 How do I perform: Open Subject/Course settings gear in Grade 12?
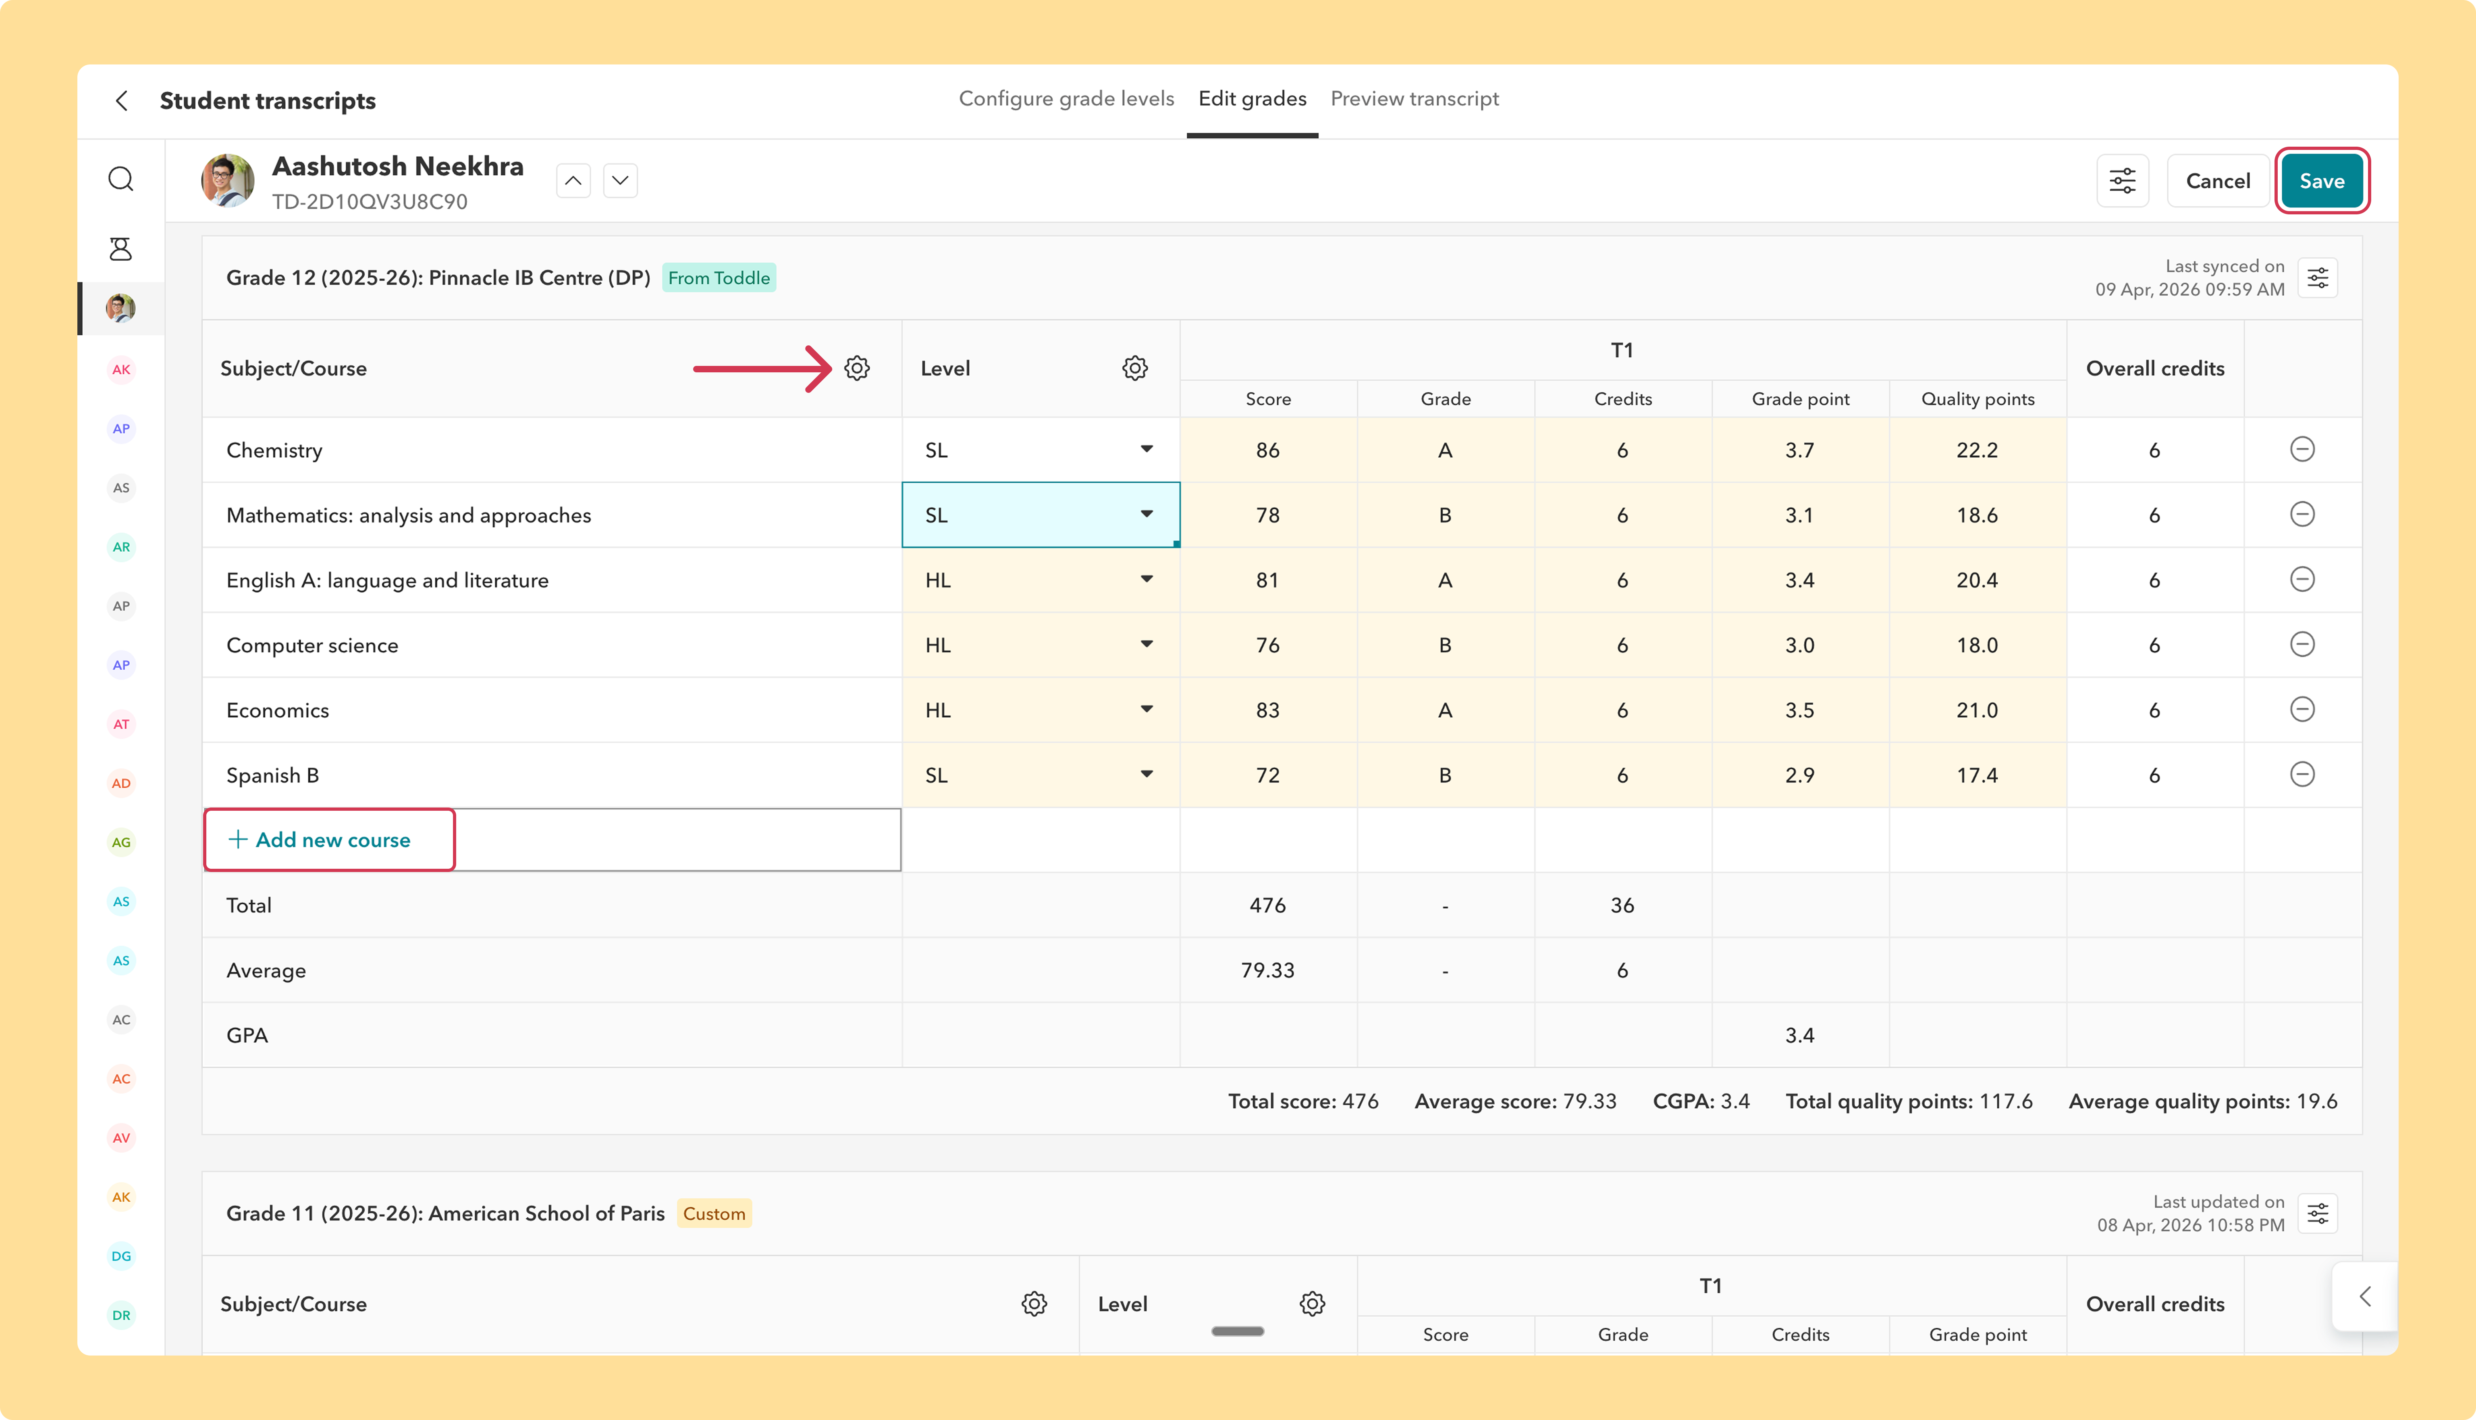point(856,367)
